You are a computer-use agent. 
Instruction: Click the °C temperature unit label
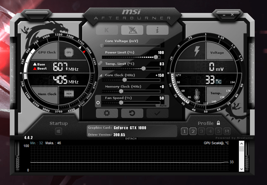[218, 82]
